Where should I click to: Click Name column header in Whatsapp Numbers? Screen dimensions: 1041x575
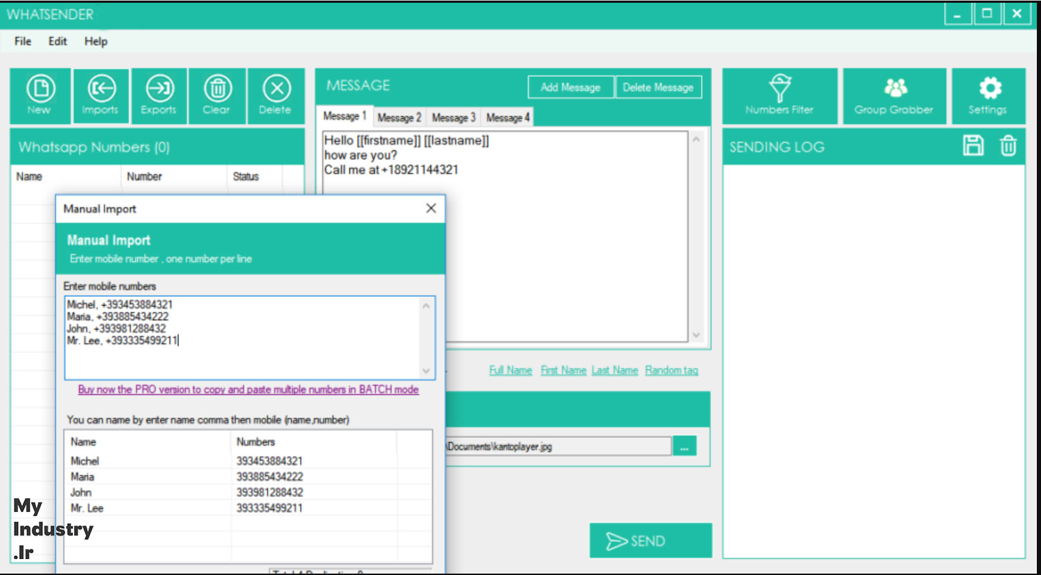(x=66, y=176)
